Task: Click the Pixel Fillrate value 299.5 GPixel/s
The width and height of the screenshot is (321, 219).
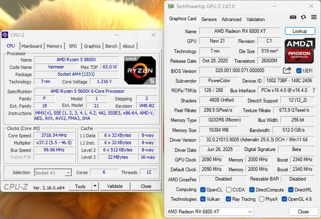Action: pyautogui.click(x=218, y=110)
